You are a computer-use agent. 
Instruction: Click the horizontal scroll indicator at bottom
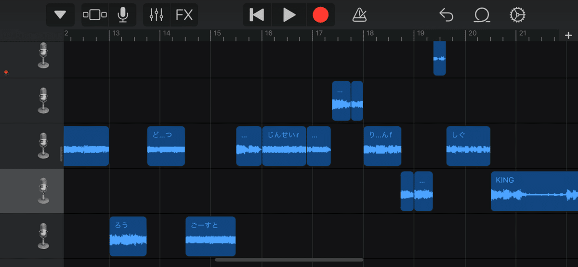pos(289,260)
